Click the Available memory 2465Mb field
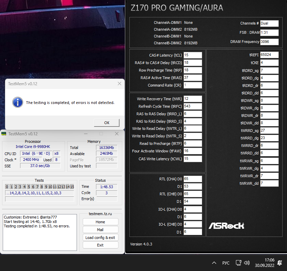The width and height of the screenshot is (287, 271). click(x=107, y=153)
